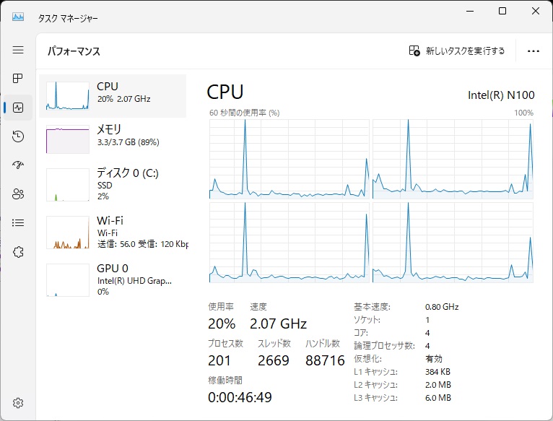The image size is (553, 421).
Task: Open Task Manager settings gear
Action: [x=19, y=403]
